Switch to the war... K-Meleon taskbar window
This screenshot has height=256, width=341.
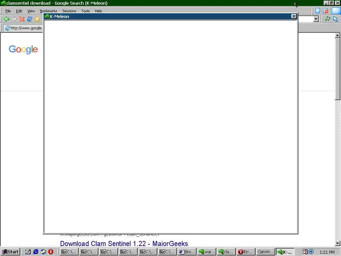coord(206,252)
